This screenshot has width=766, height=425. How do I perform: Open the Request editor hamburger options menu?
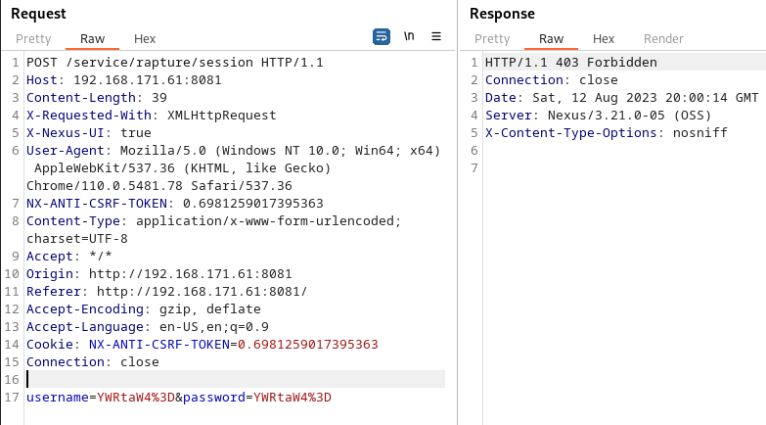click(x=436, y=37)
